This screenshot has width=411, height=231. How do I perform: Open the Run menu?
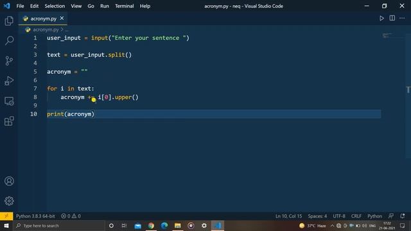[104, 6]
